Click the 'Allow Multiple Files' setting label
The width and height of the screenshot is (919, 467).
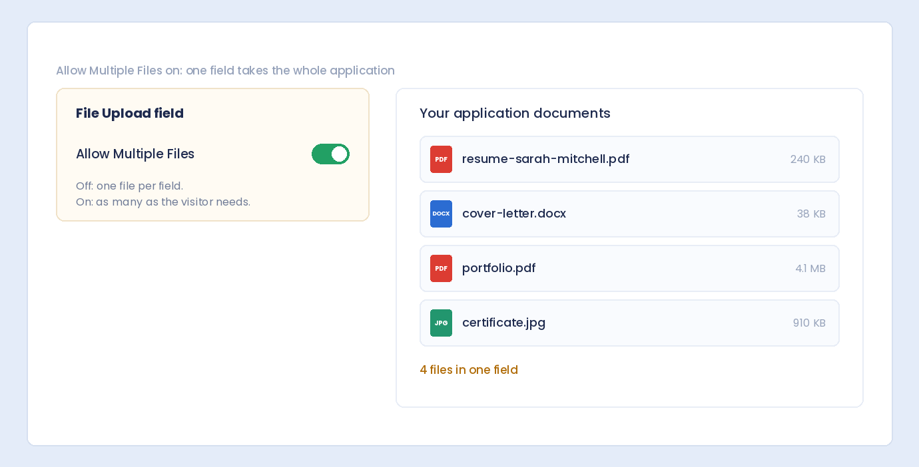[135, 154]
